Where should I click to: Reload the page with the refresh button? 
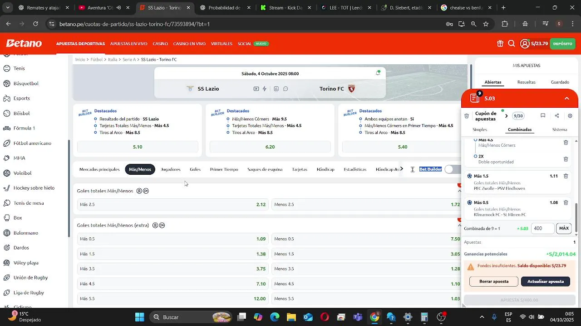click(35, 24)
